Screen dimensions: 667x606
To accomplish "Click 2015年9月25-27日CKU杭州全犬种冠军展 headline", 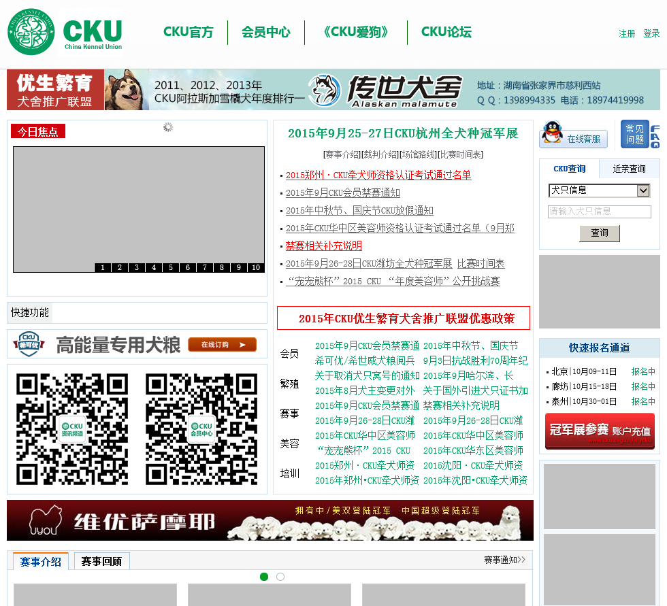I will coord(403,133).
